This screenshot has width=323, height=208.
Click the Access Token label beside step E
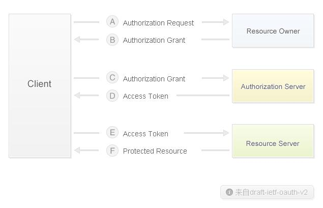pyautogui.click(x=145, y=134)
